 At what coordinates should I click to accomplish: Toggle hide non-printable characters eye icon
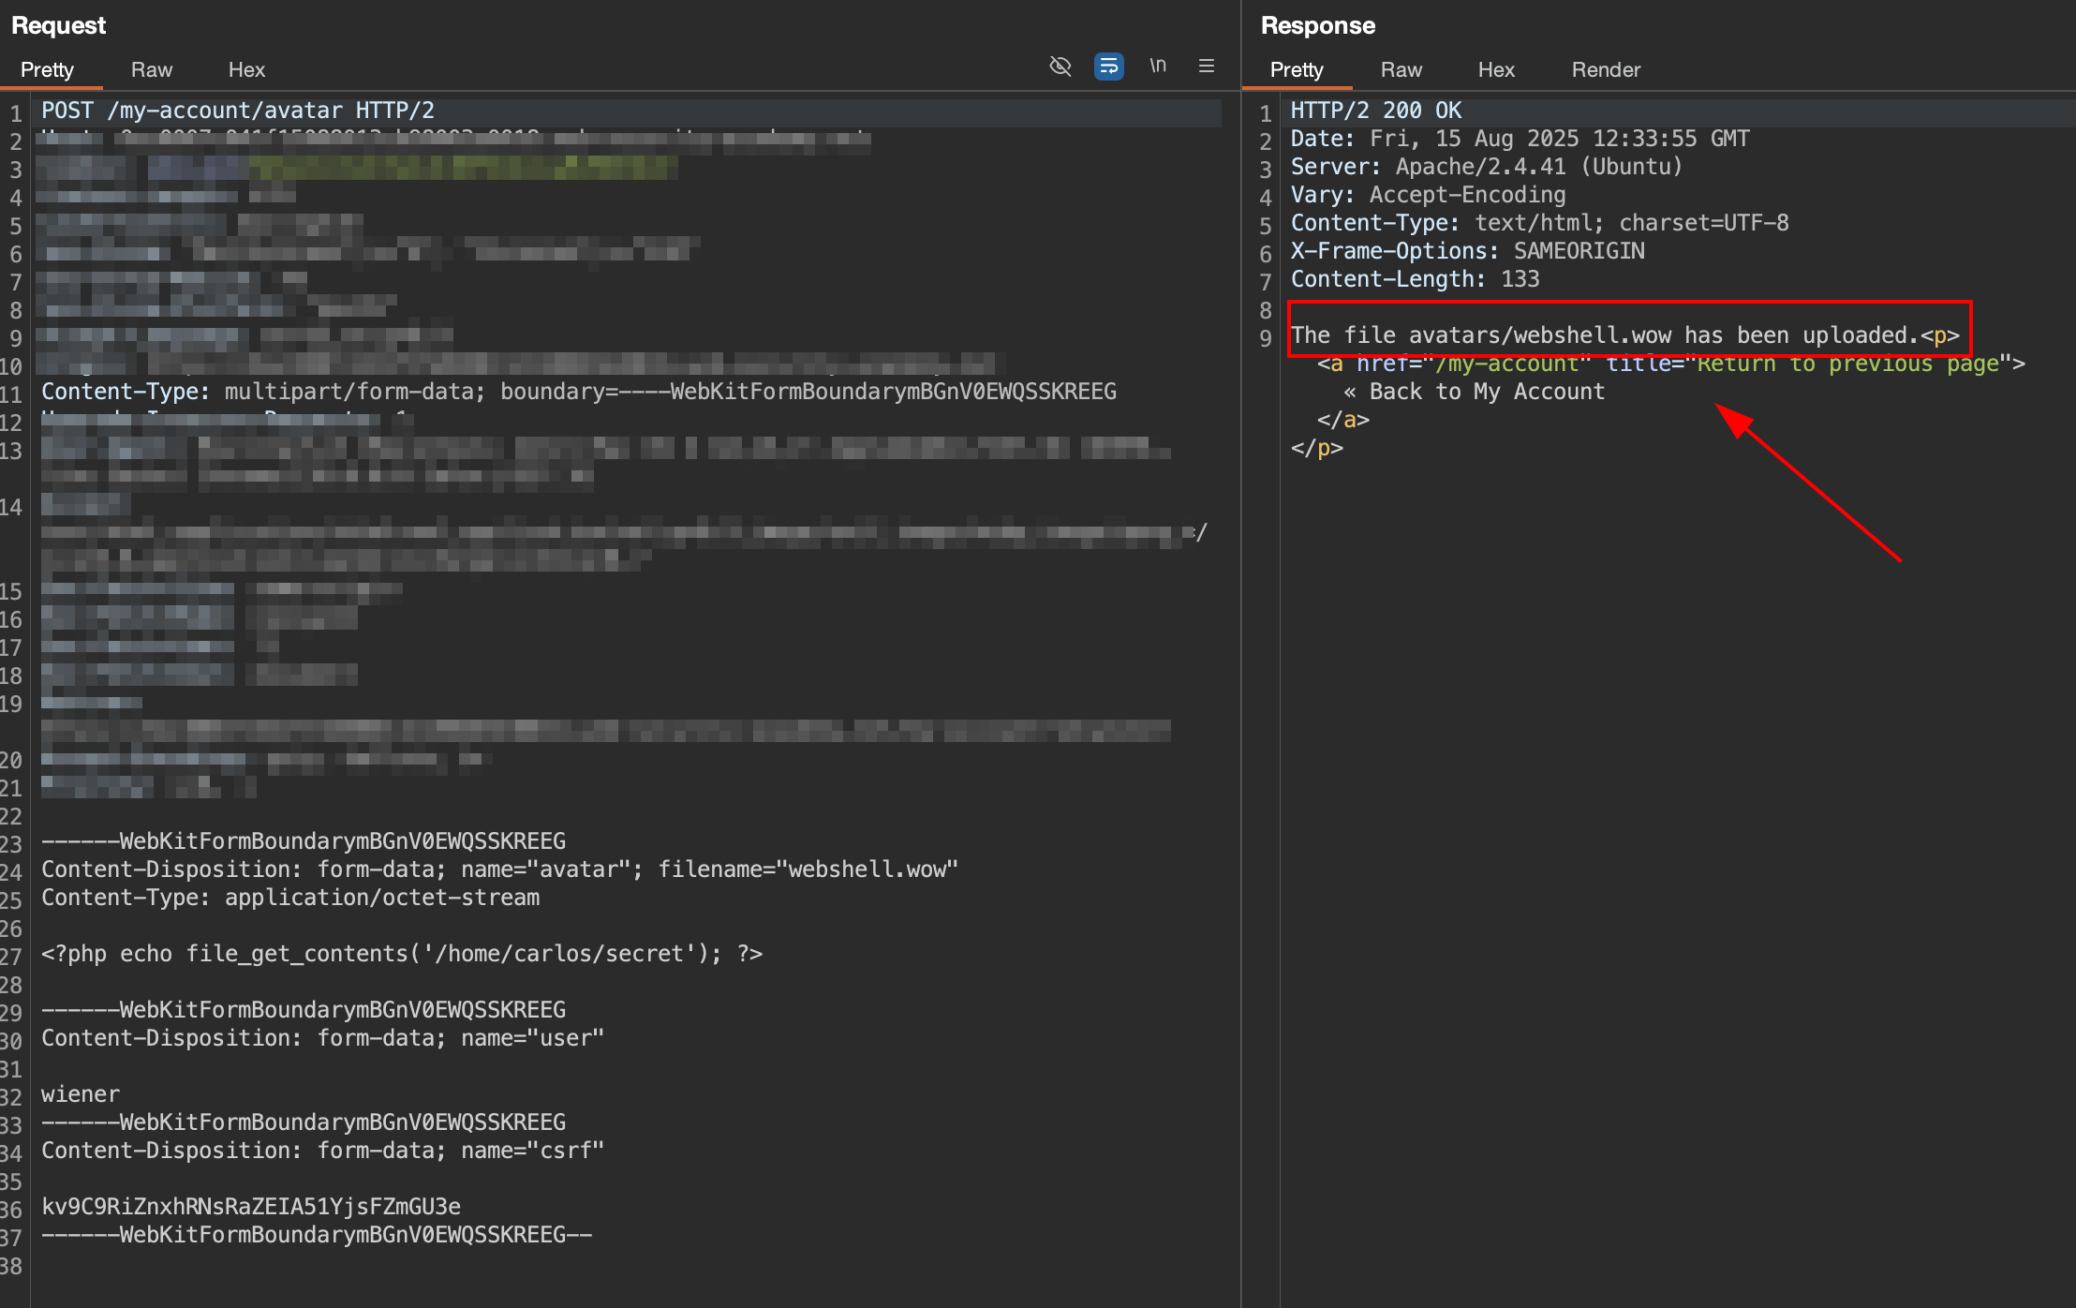coord(1060,67)
